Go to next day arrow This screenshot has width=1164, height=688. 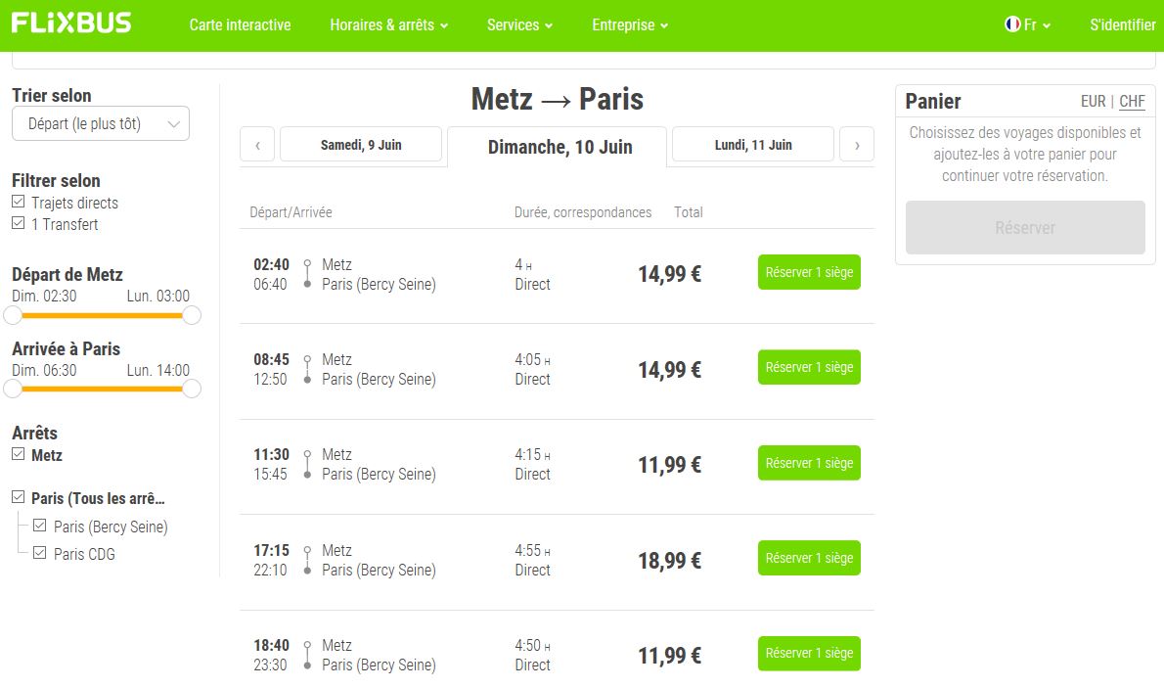click(x=857, y=145)
